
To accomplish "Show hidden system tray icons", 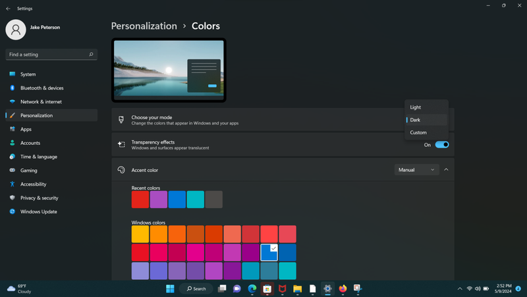I will pyautogui.click(x=460, y=289).
